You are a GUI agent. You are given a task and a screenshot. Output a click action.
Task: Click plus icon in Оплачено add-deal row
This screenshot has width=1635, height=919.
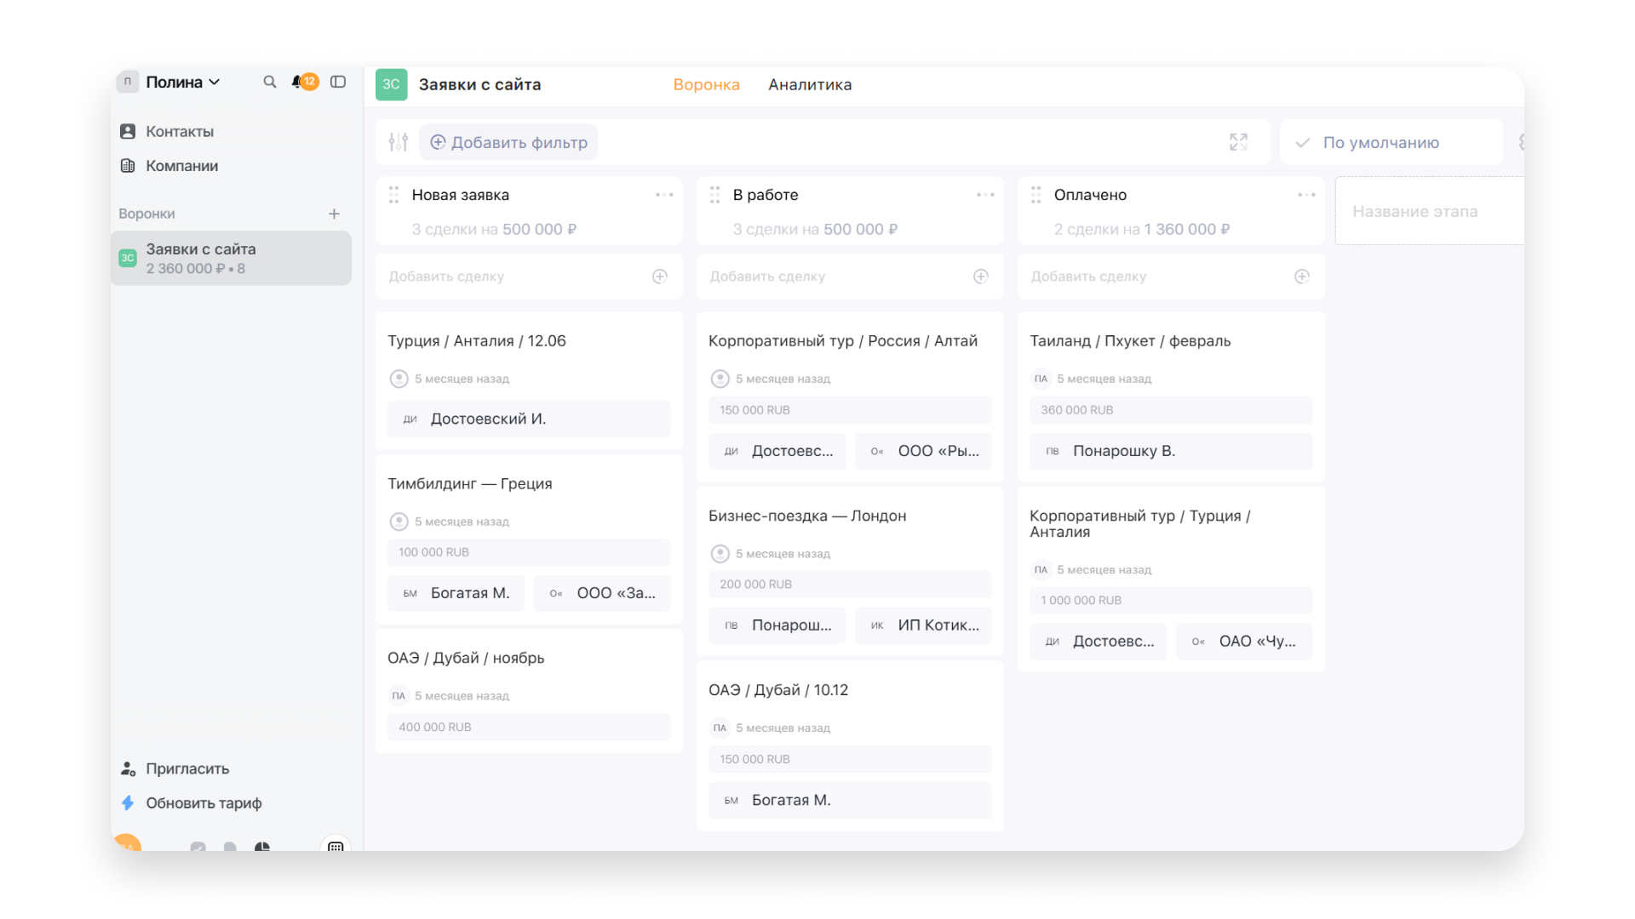(1301, 277)
